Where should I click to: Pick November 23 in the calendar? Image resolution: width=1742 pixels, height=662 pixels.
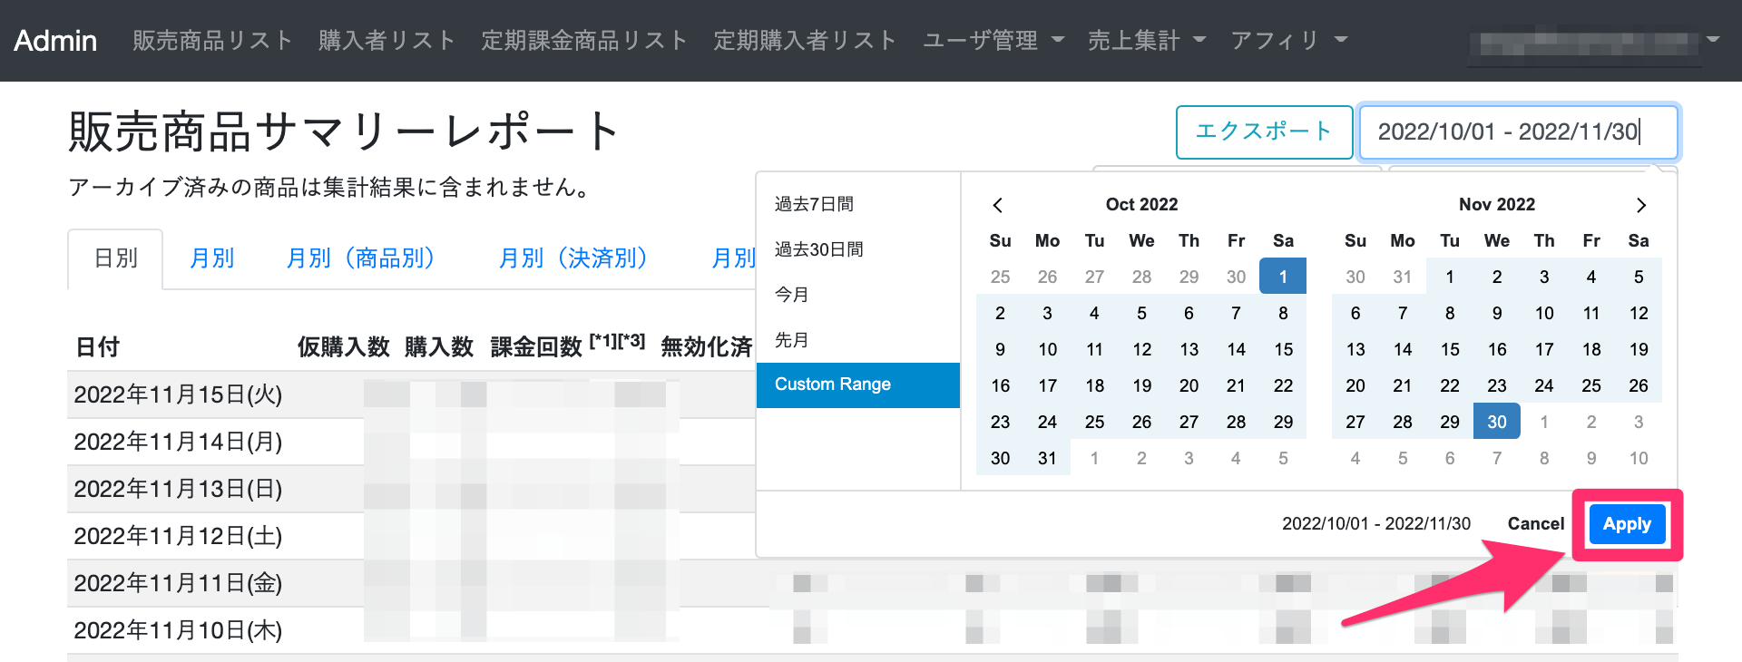[x=1497, y=386]
